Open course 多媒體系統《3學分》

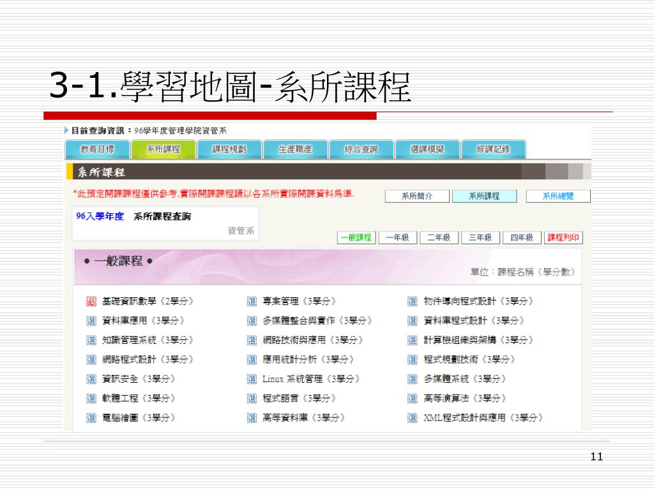[x=465, y=379]
